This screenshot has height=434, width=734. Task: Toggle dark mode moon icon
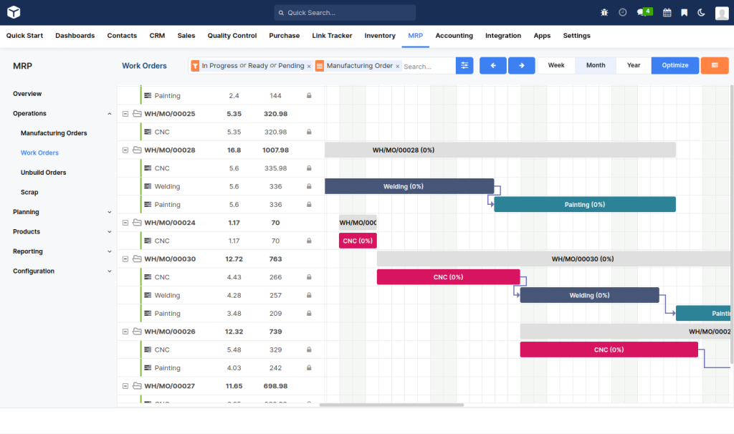point(701,13)
